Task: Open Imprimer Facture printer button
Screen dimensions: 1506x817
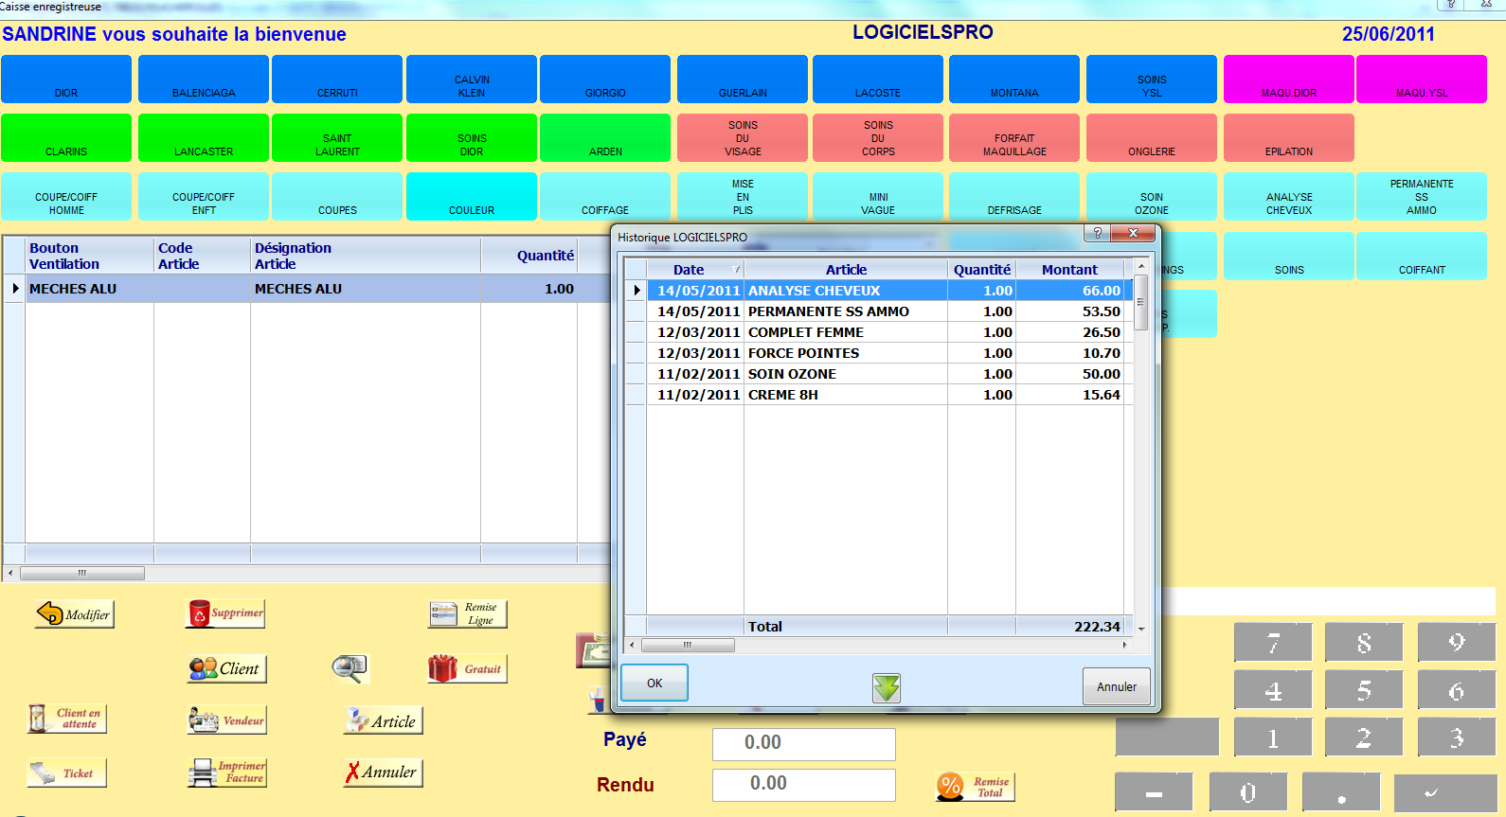Action: 227,773
